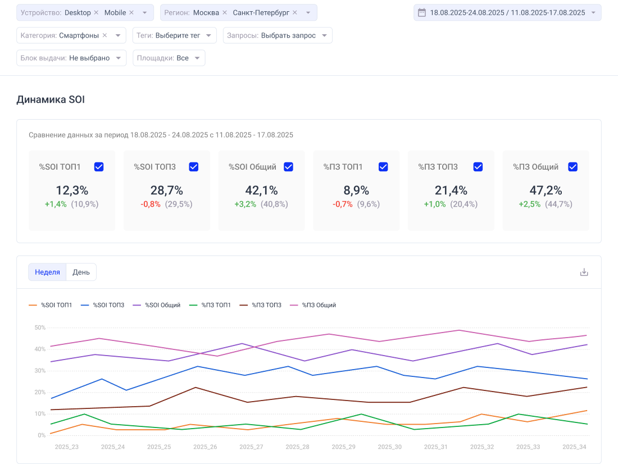
Task: Click the download chart icon
Action: (x=584, y=272)
